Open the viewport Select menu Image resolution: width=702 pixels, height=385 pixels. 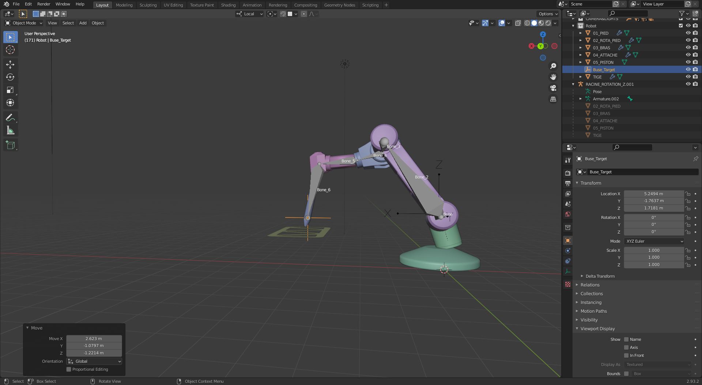[68, 23]
